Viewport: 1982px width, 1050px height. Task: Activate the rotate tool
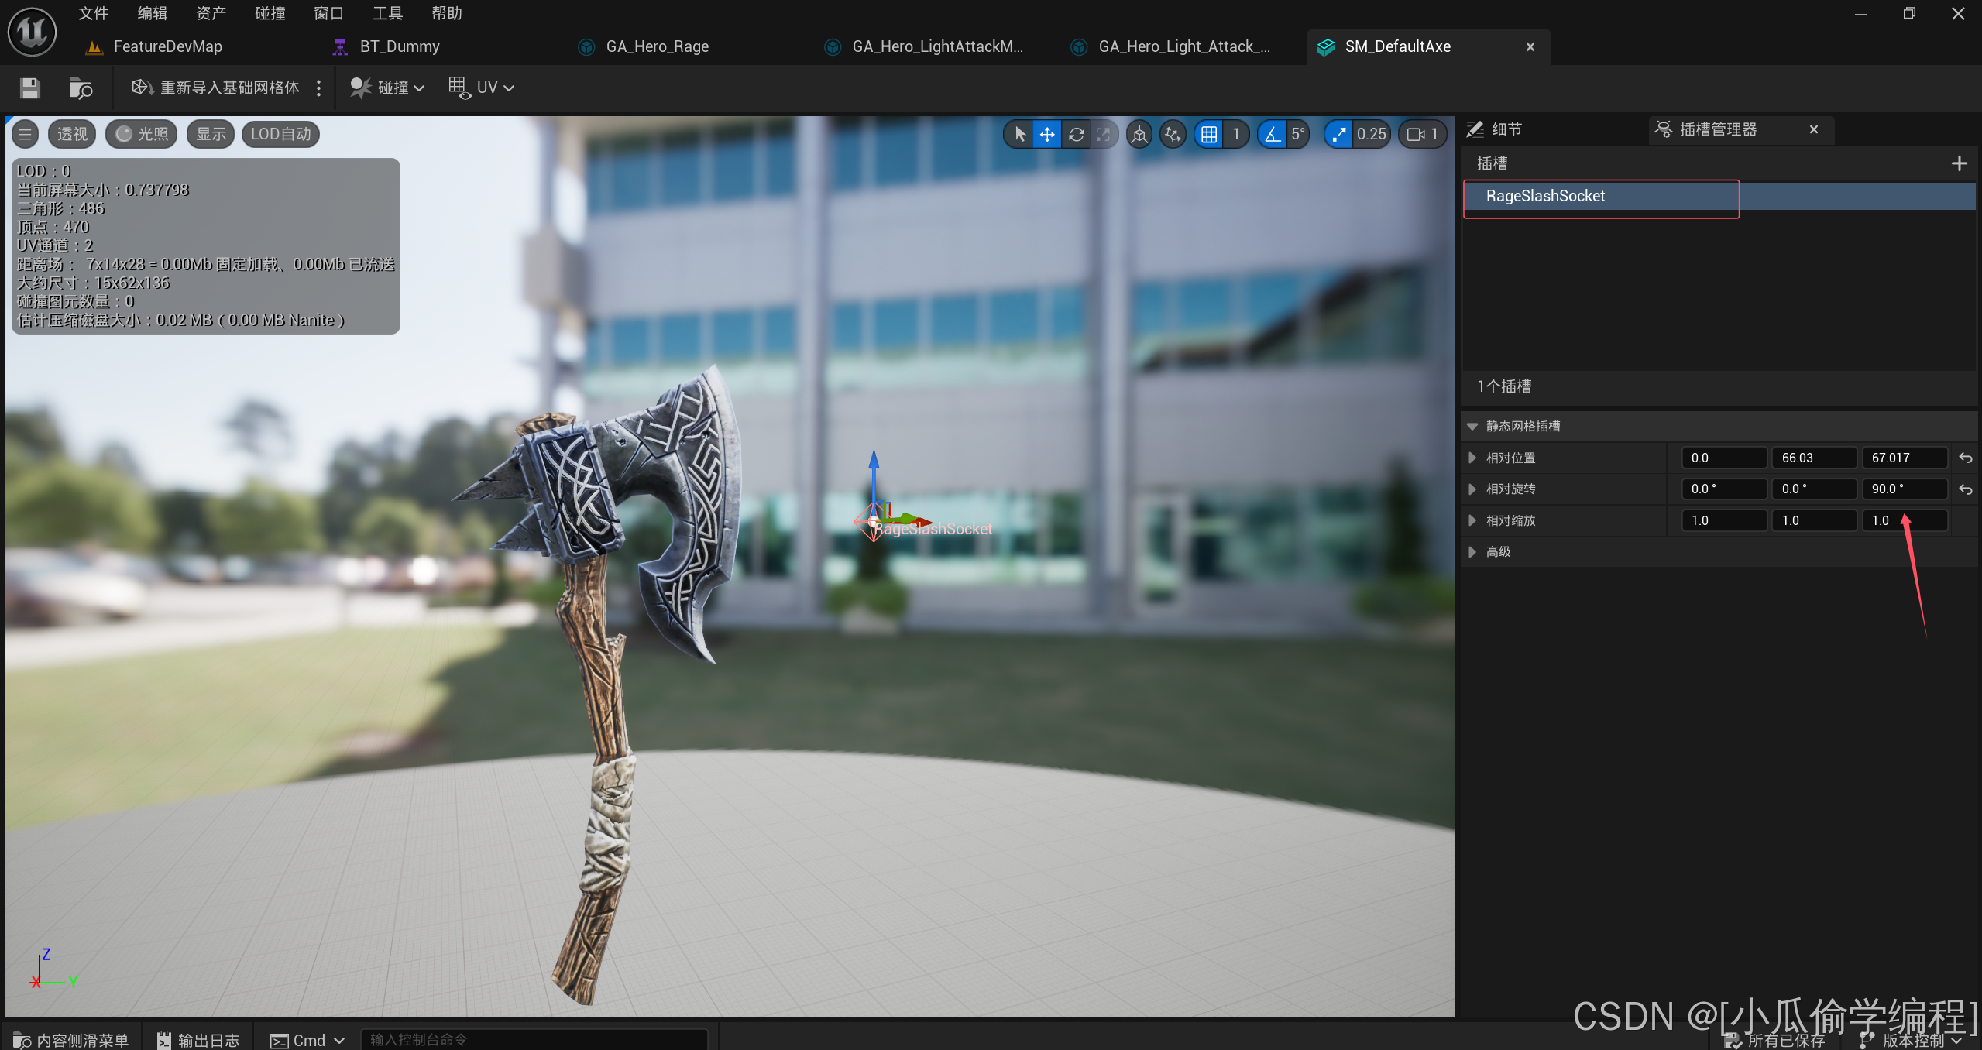click(x=1076, y=134)
